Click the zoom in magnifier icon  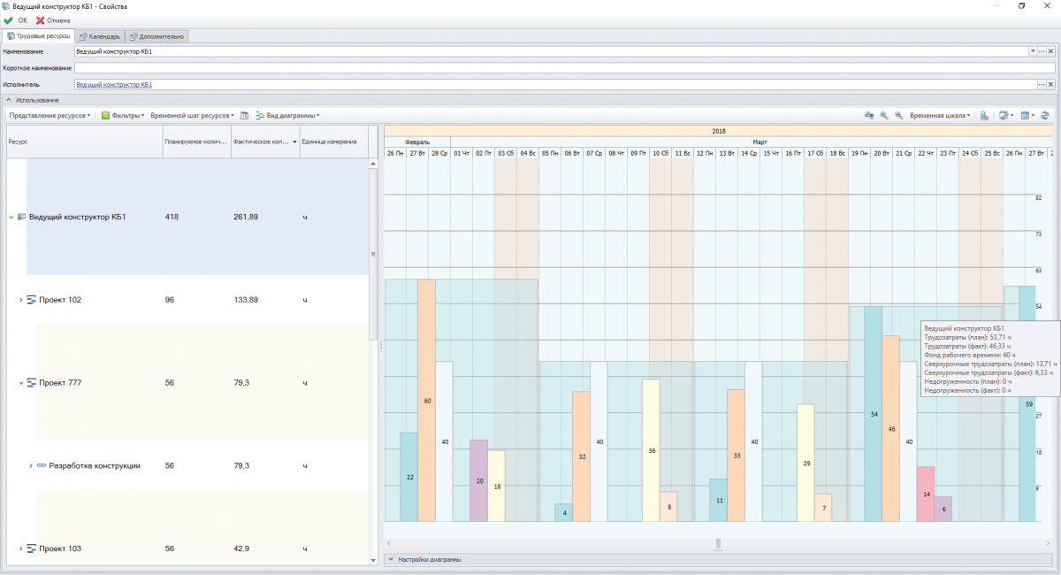pos(883,116)
